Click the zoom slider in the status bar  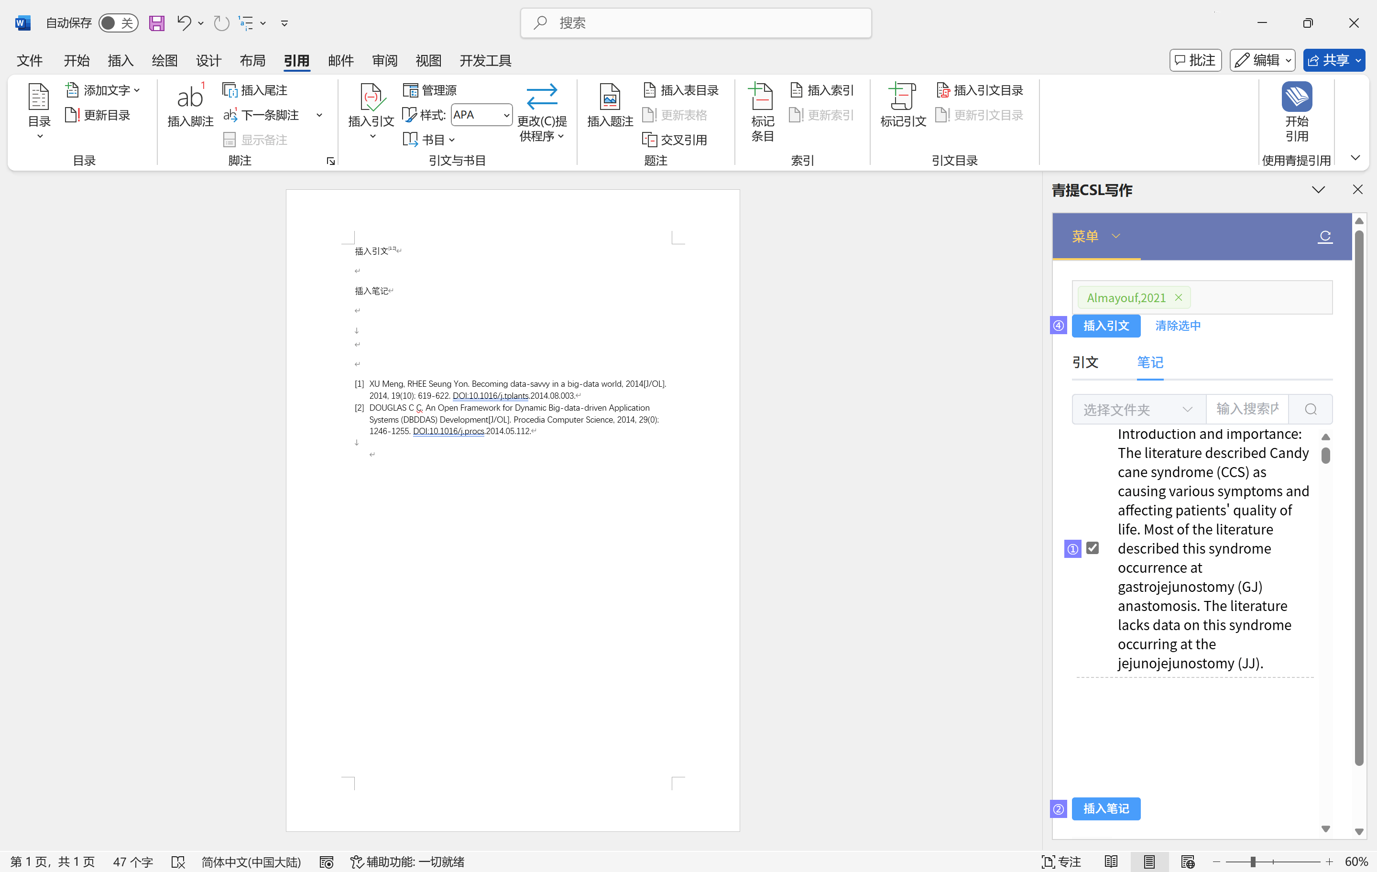pos(1252,861)
